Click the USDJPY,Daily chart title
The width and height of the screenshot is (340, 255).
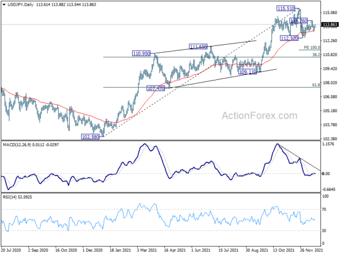tap(20, 5)
